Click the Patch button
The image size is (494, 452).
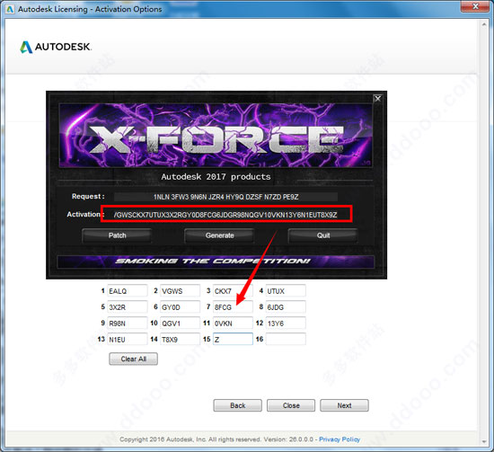pos(117,235)
